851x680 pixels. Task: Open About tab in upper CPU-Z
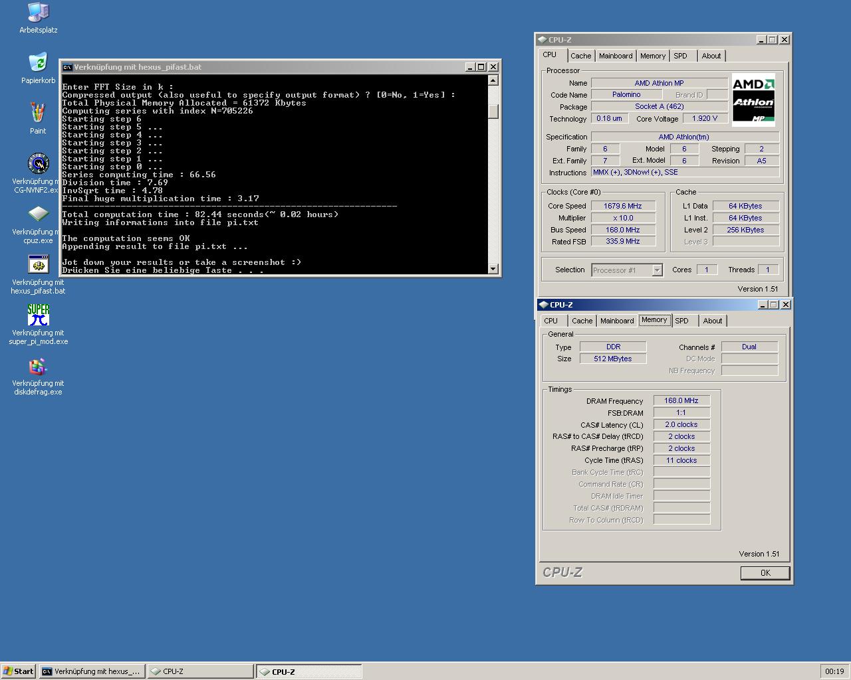pos(711,56)
